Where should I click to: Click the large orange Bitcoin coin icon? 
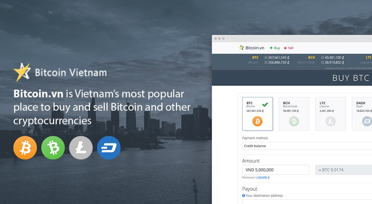point(25,148)
